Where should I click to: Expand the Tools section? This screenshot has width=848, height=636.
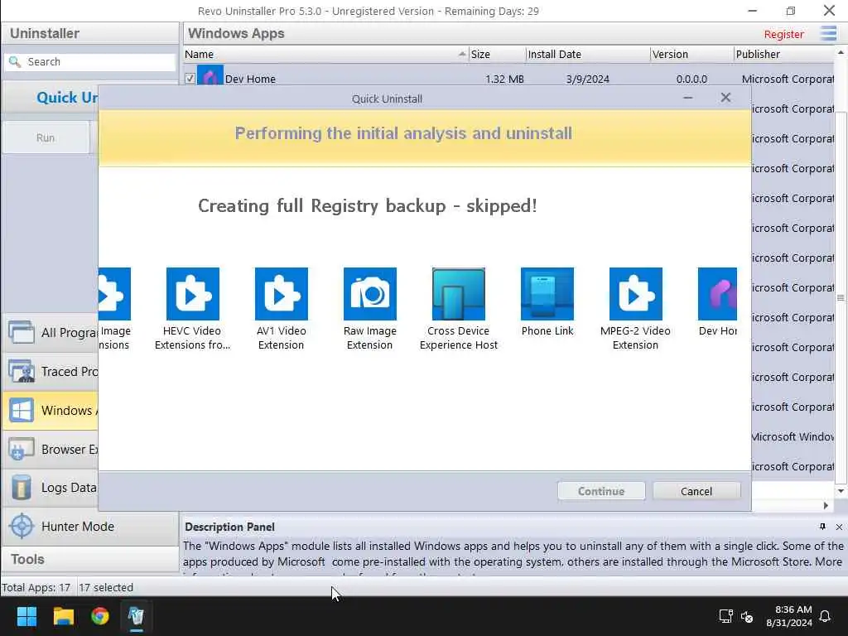[90, 559]
